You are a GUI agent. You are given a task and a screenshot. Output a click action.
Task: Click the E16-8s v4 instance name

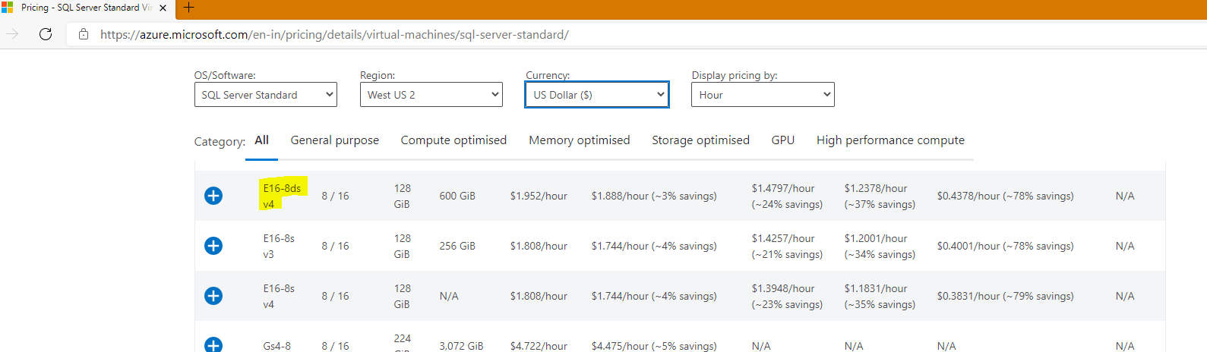(x=279, y=296)
